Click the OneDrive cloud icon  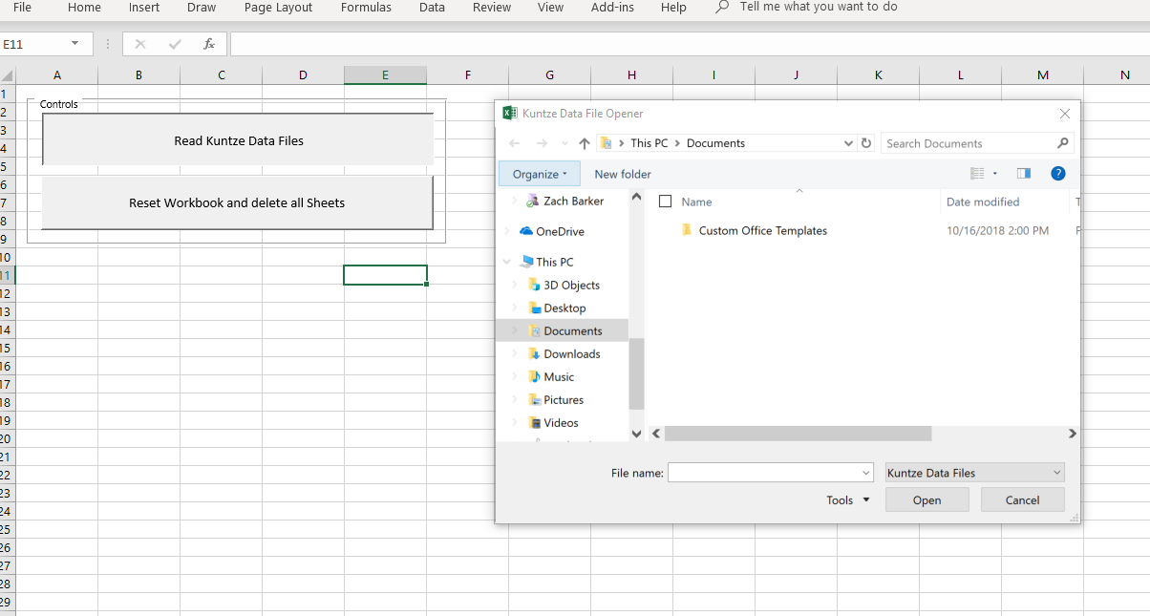[525, 231]
